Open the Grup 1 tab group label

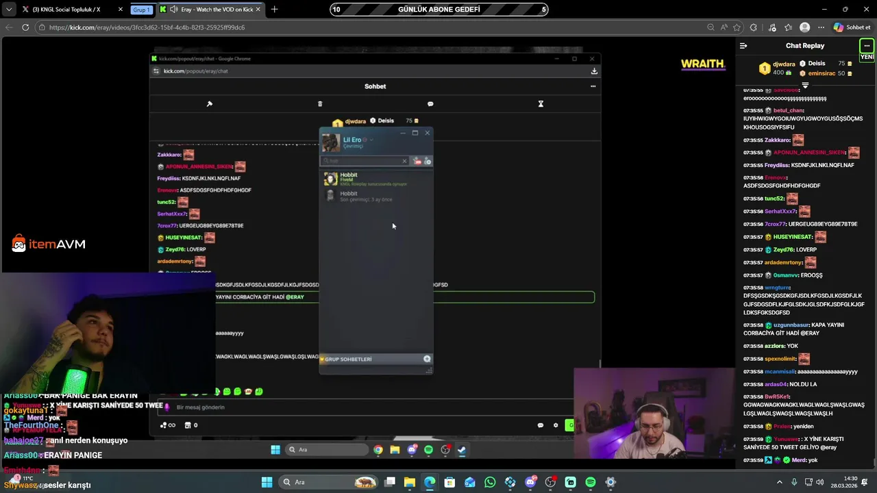click(x=141, y=10)
